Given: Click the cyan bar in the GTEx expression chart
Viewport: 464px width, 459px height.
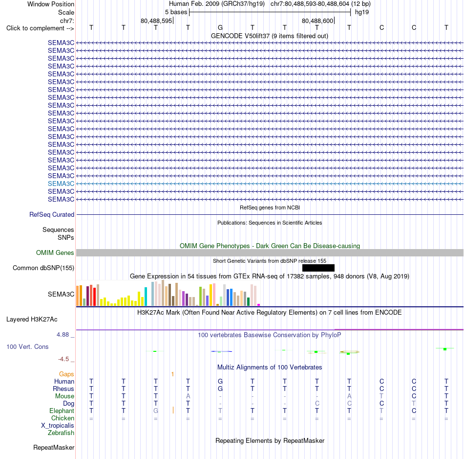Looking at the screenshot, I should click(146, 297).
